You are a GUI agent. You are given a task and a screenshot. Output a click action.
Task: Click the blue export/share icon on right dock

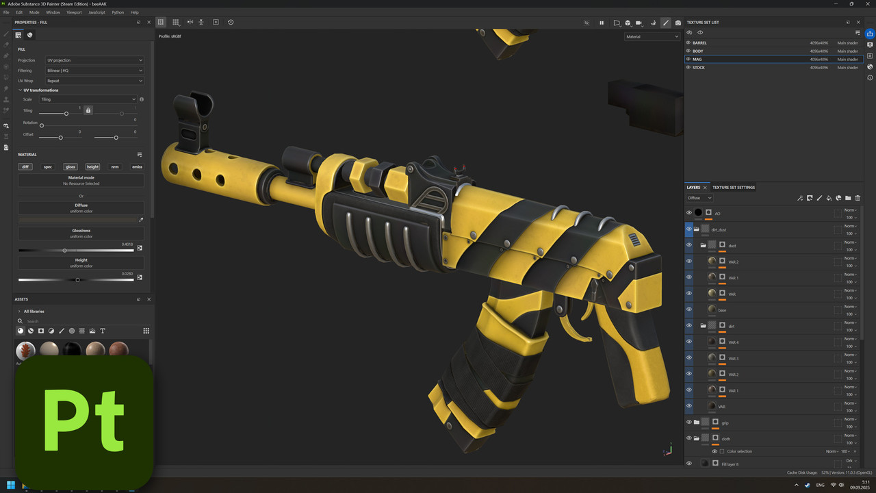(870, 34)
